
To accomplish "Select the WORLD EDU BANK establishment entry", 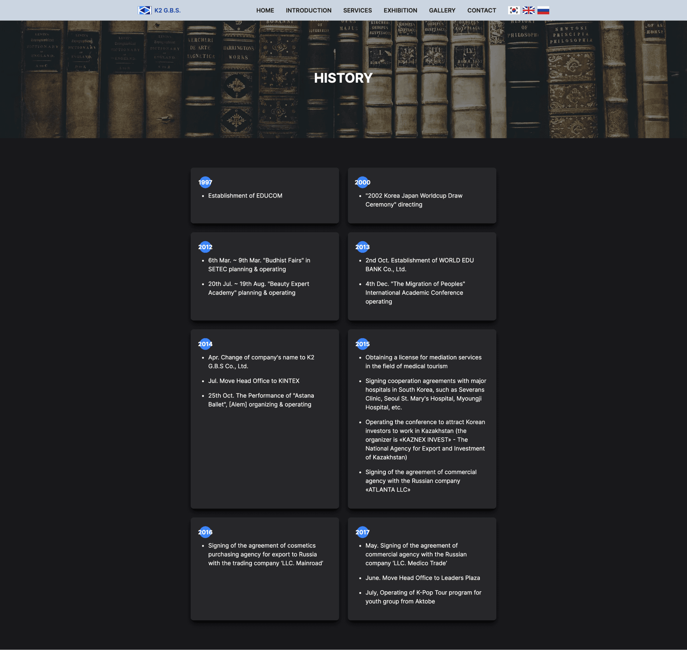I will point(419,265).
